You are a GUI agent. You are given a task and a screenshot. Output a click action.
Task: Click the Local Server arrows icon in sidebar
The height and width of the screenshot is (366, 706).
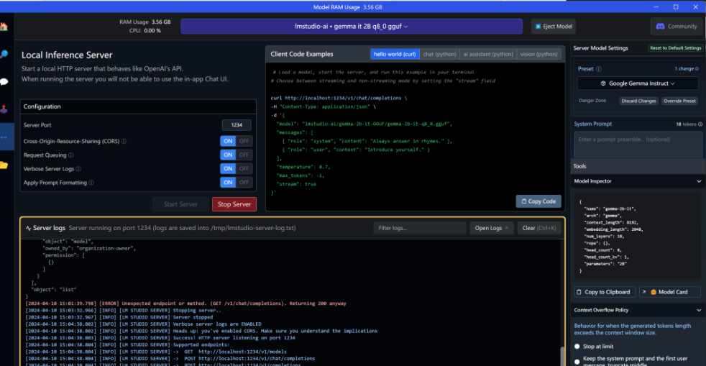pos(4,137)
